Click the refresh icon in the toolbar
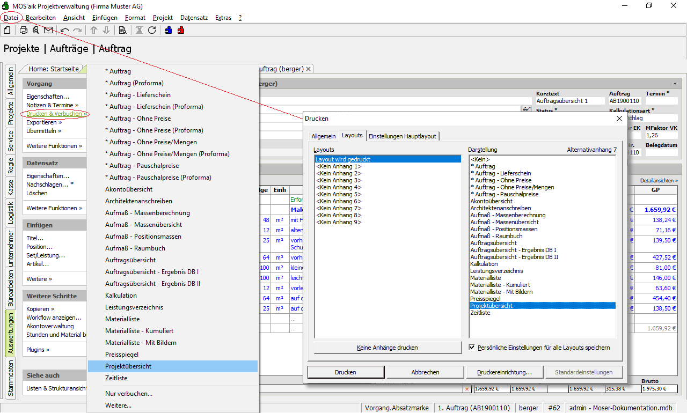Image resolution: width=687 pixels, height=413 pixels. point(152,30)
